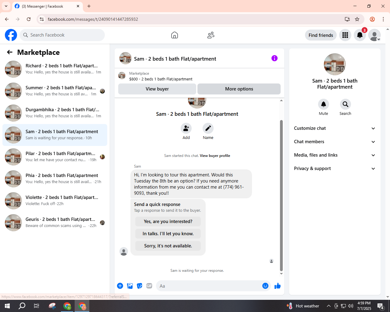Image resolution: width=390 pixels, height=312 pixels.
Task: Open Chrome profile icon in toolbar
Action: click(372, 19)
